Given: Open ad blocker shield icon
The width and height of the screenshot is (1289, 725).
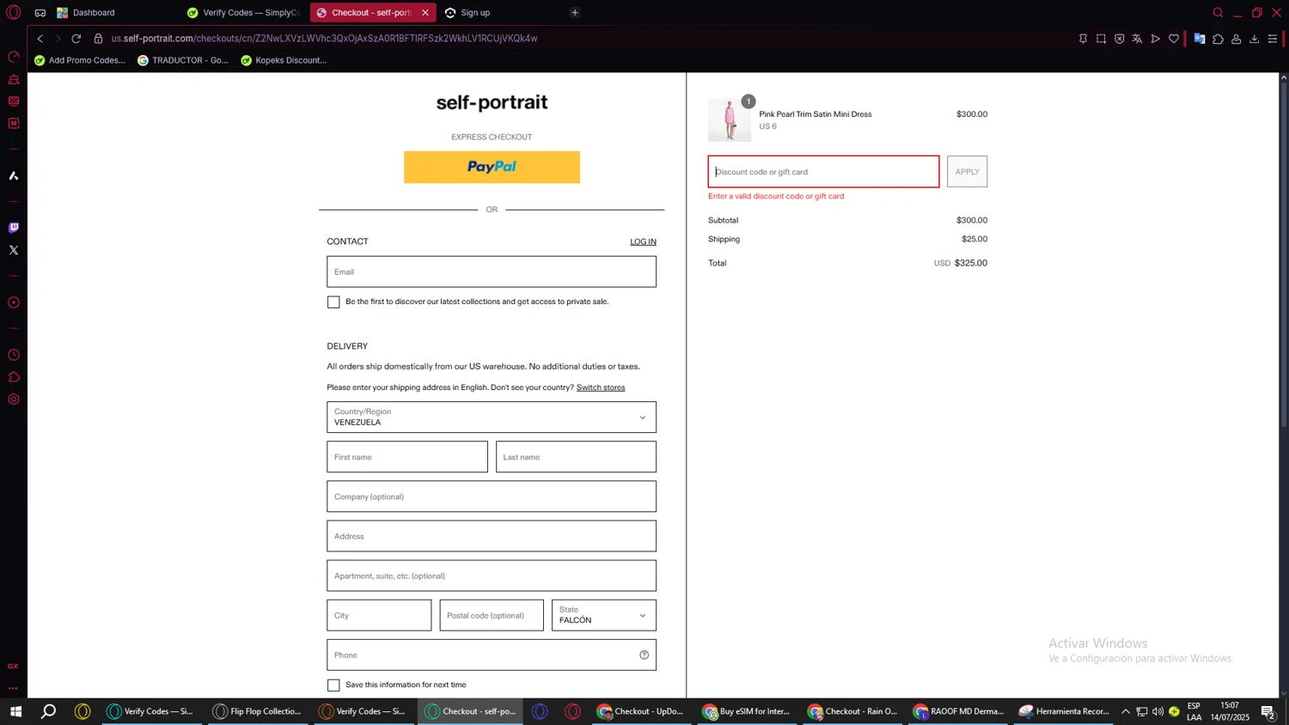Looking at the screenshot, I should click(x=1119, y=39).
